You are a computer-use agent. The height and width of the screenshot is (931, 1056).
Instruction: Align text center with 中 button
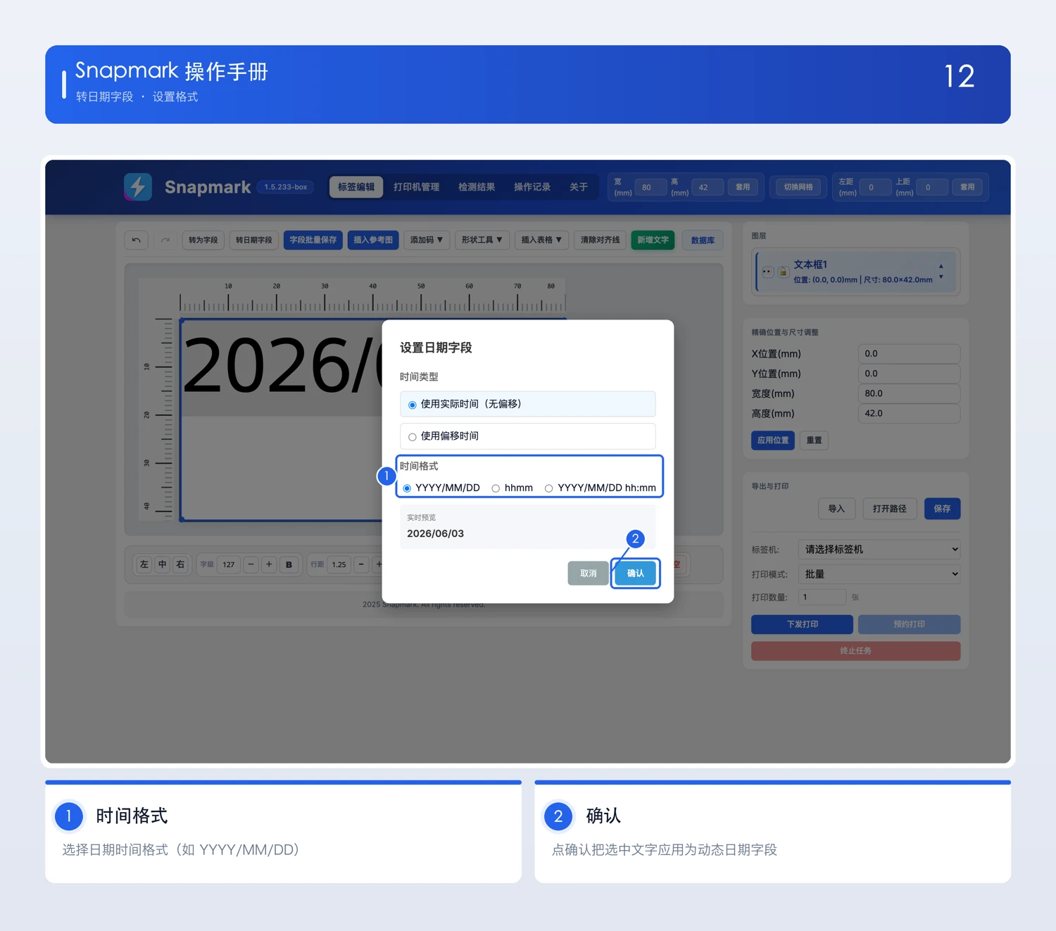coord(163,564)
